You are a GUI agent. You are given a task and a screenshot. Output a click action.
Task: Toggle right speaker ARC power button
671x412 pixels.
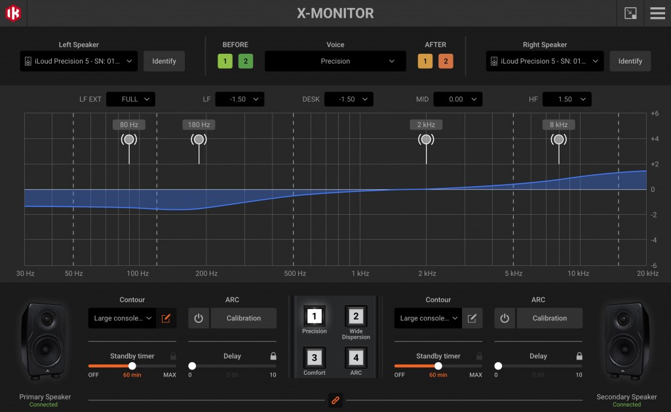point(505,318)
